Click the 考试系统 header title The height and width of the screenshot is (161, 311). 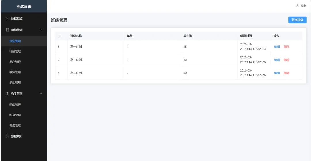coord(24,7)
